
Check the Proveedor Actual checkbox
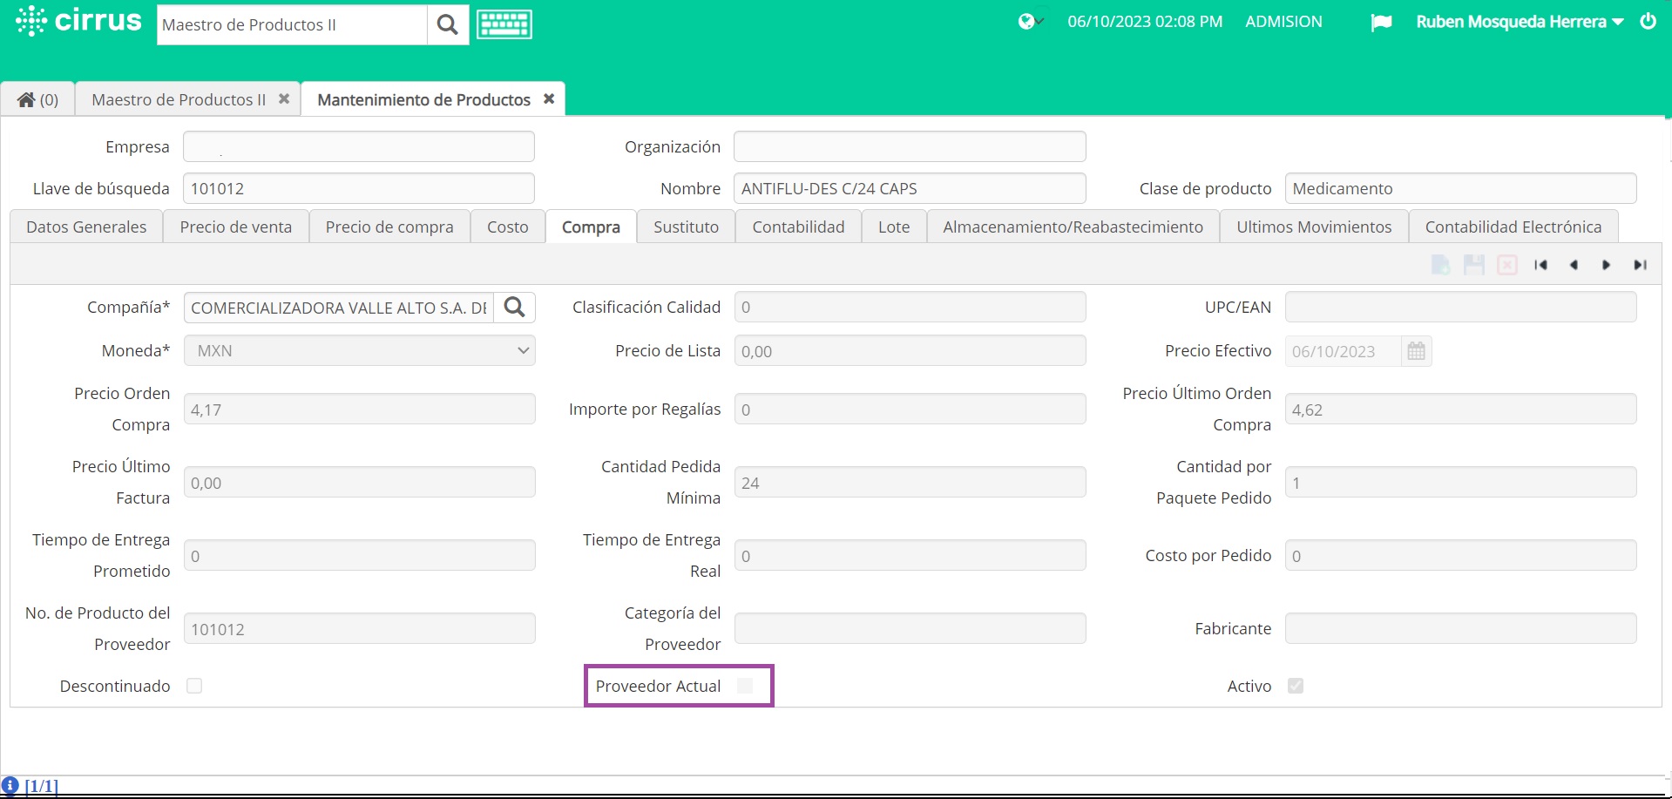click(745, 686)
